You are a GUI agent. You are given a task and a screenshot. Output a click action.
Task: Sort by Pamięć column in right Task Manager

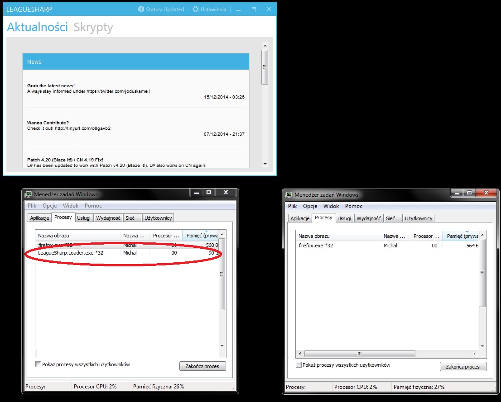coord(461,236)
